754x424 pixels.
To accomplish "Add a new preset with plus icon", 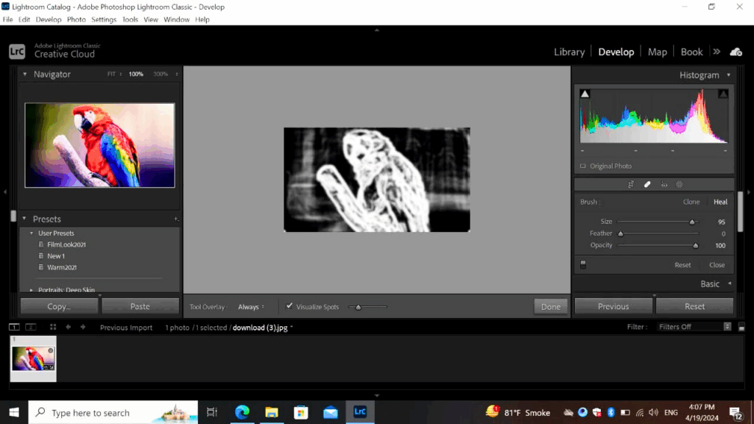I will click(176, 219).
